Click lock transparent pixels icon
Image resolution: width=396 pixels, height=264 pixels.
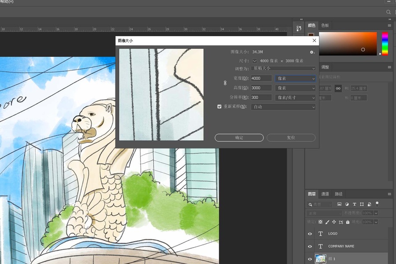tap(320, 222)
